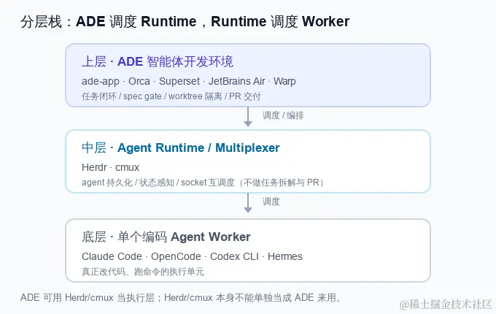496x314 pixels.
Task: Click the 稀土掘金技术社区 watermark
Action: (446, 305)
